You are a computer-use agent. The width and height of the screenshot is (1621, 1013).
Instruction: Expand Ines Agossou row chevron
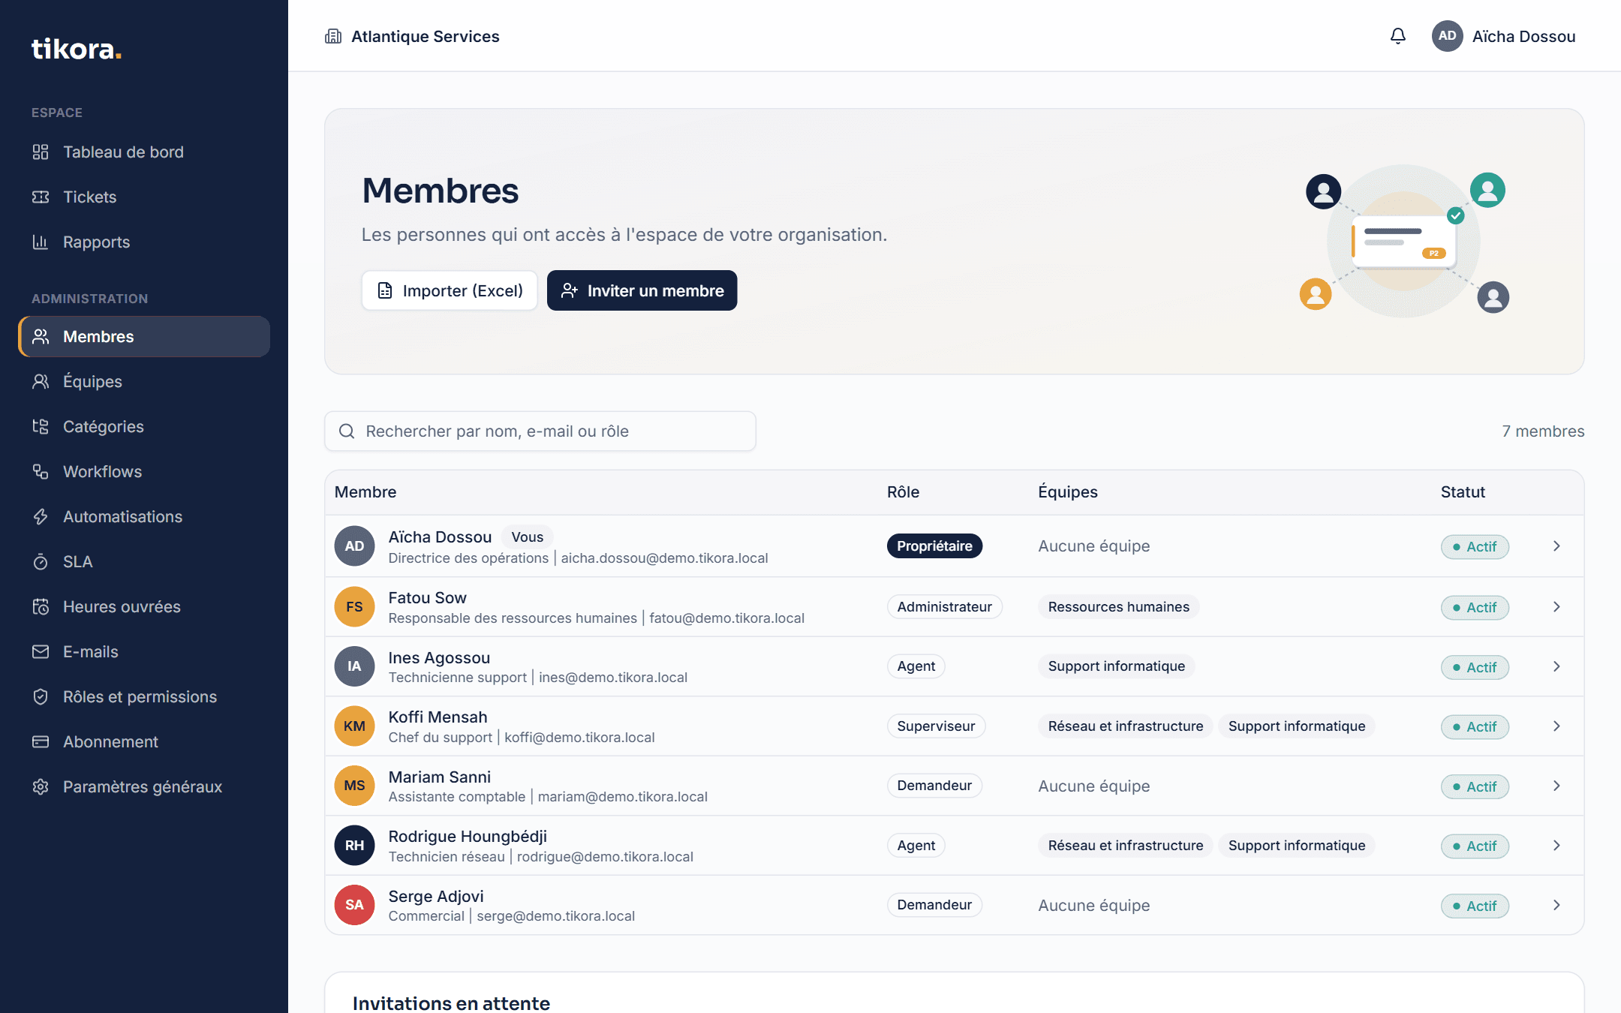(x=1556, y=666)
